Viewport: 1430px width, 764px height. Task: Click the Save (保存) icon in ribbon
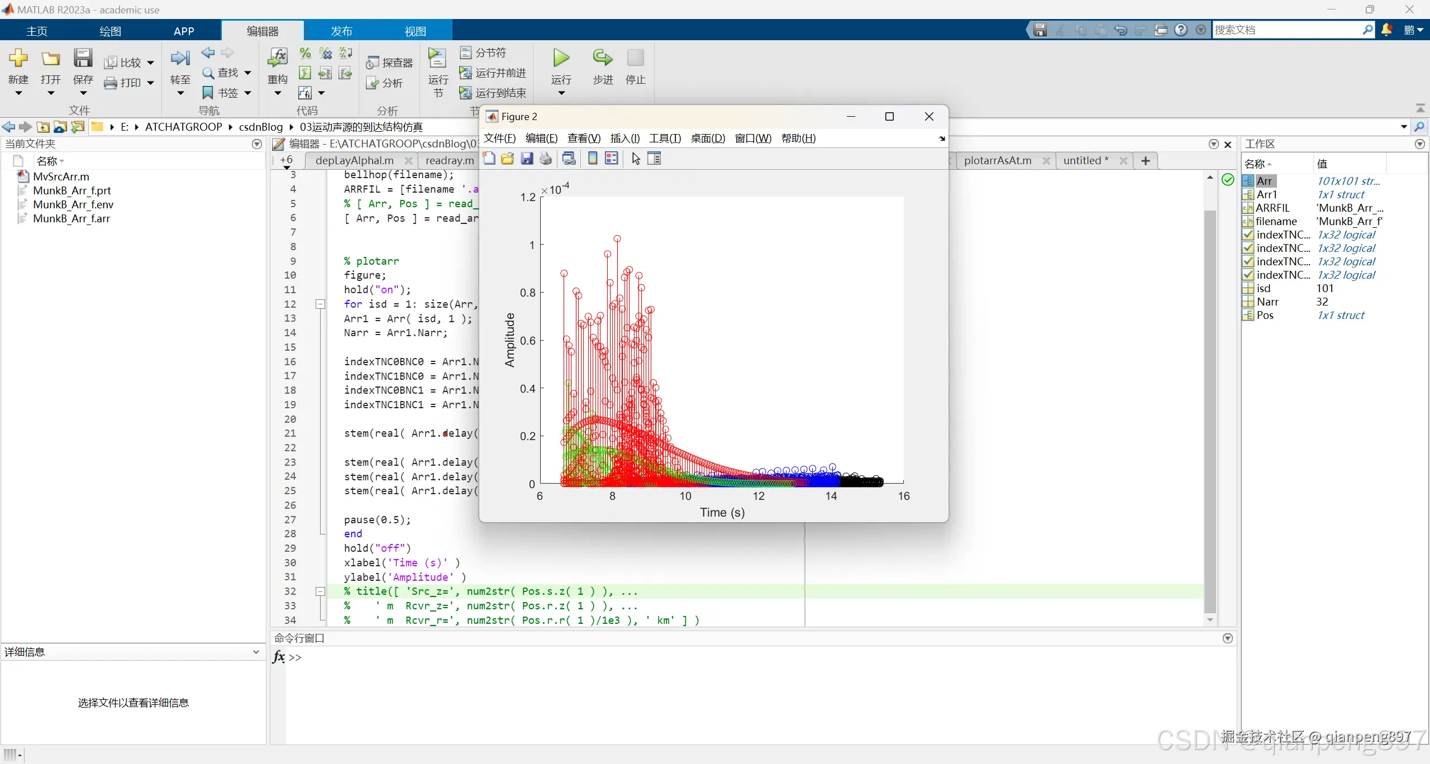pyautogui.click(x=83, y=58)
